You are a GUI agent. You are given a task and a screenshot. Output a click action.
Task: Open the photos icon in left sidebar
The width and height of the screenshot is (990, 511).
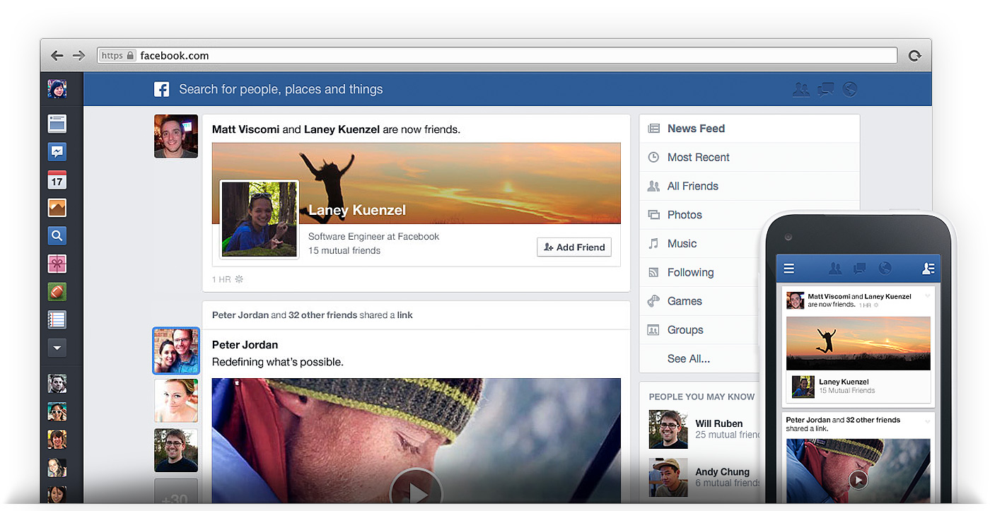point(57,208)
